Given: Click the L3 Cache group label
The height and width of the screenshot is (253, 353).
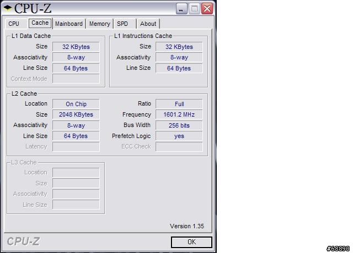Looking at the screenshot, I should click(x=24, y=162).
